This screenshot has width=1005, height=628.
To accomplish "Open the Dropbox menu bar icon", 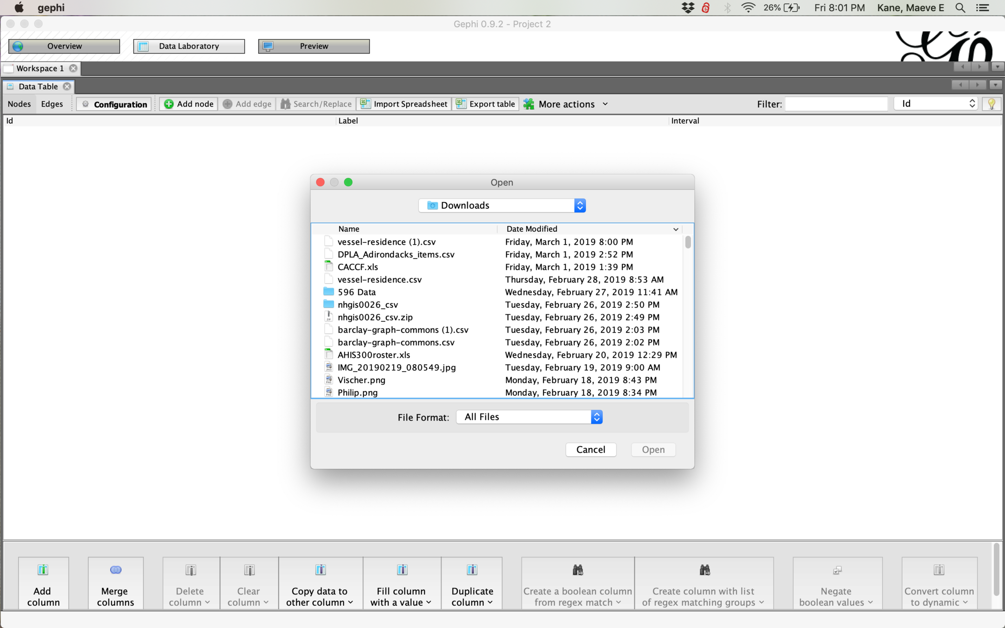I will [x=688, y=8].
